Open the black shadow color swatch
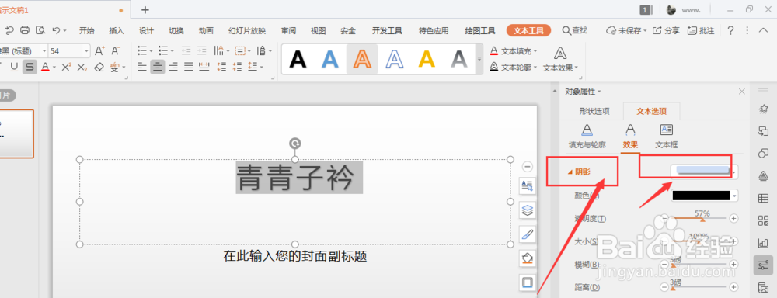777x298 pixels. click(x=705, y=196)
